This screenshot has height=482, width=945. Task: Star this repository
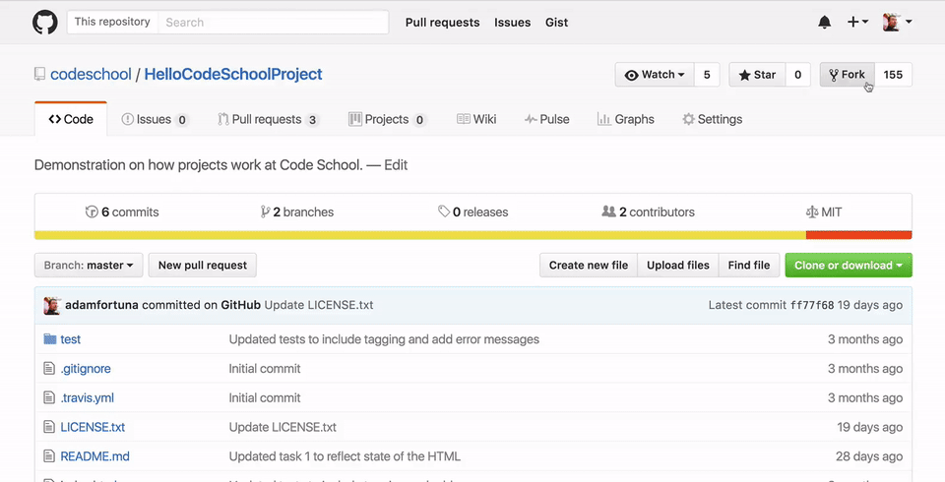tap(758, 75)
